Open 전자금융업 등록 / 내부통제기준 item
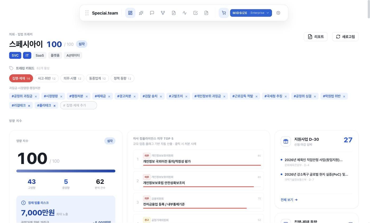370x223 pixels. [x=198, y=202]
